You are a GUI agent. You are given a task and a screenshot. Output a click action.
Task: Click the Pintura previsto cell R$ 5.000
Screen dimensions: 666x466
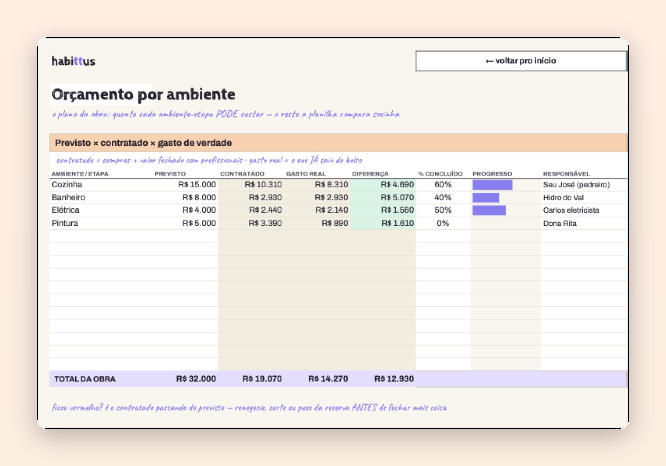[x=199, y=223]
